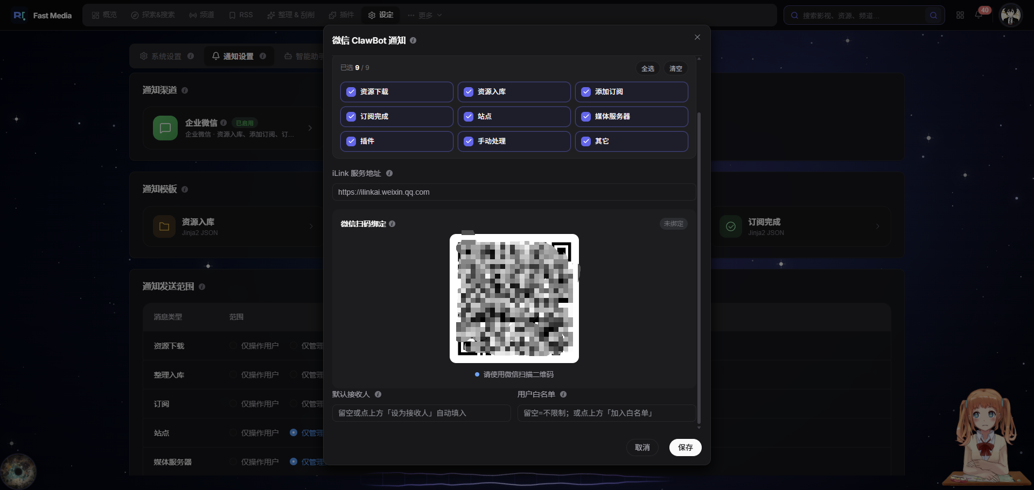This screenshot has width=1034, height=490.
Task: Open the grid apps icon in header
Action: (x=960, y=16)
